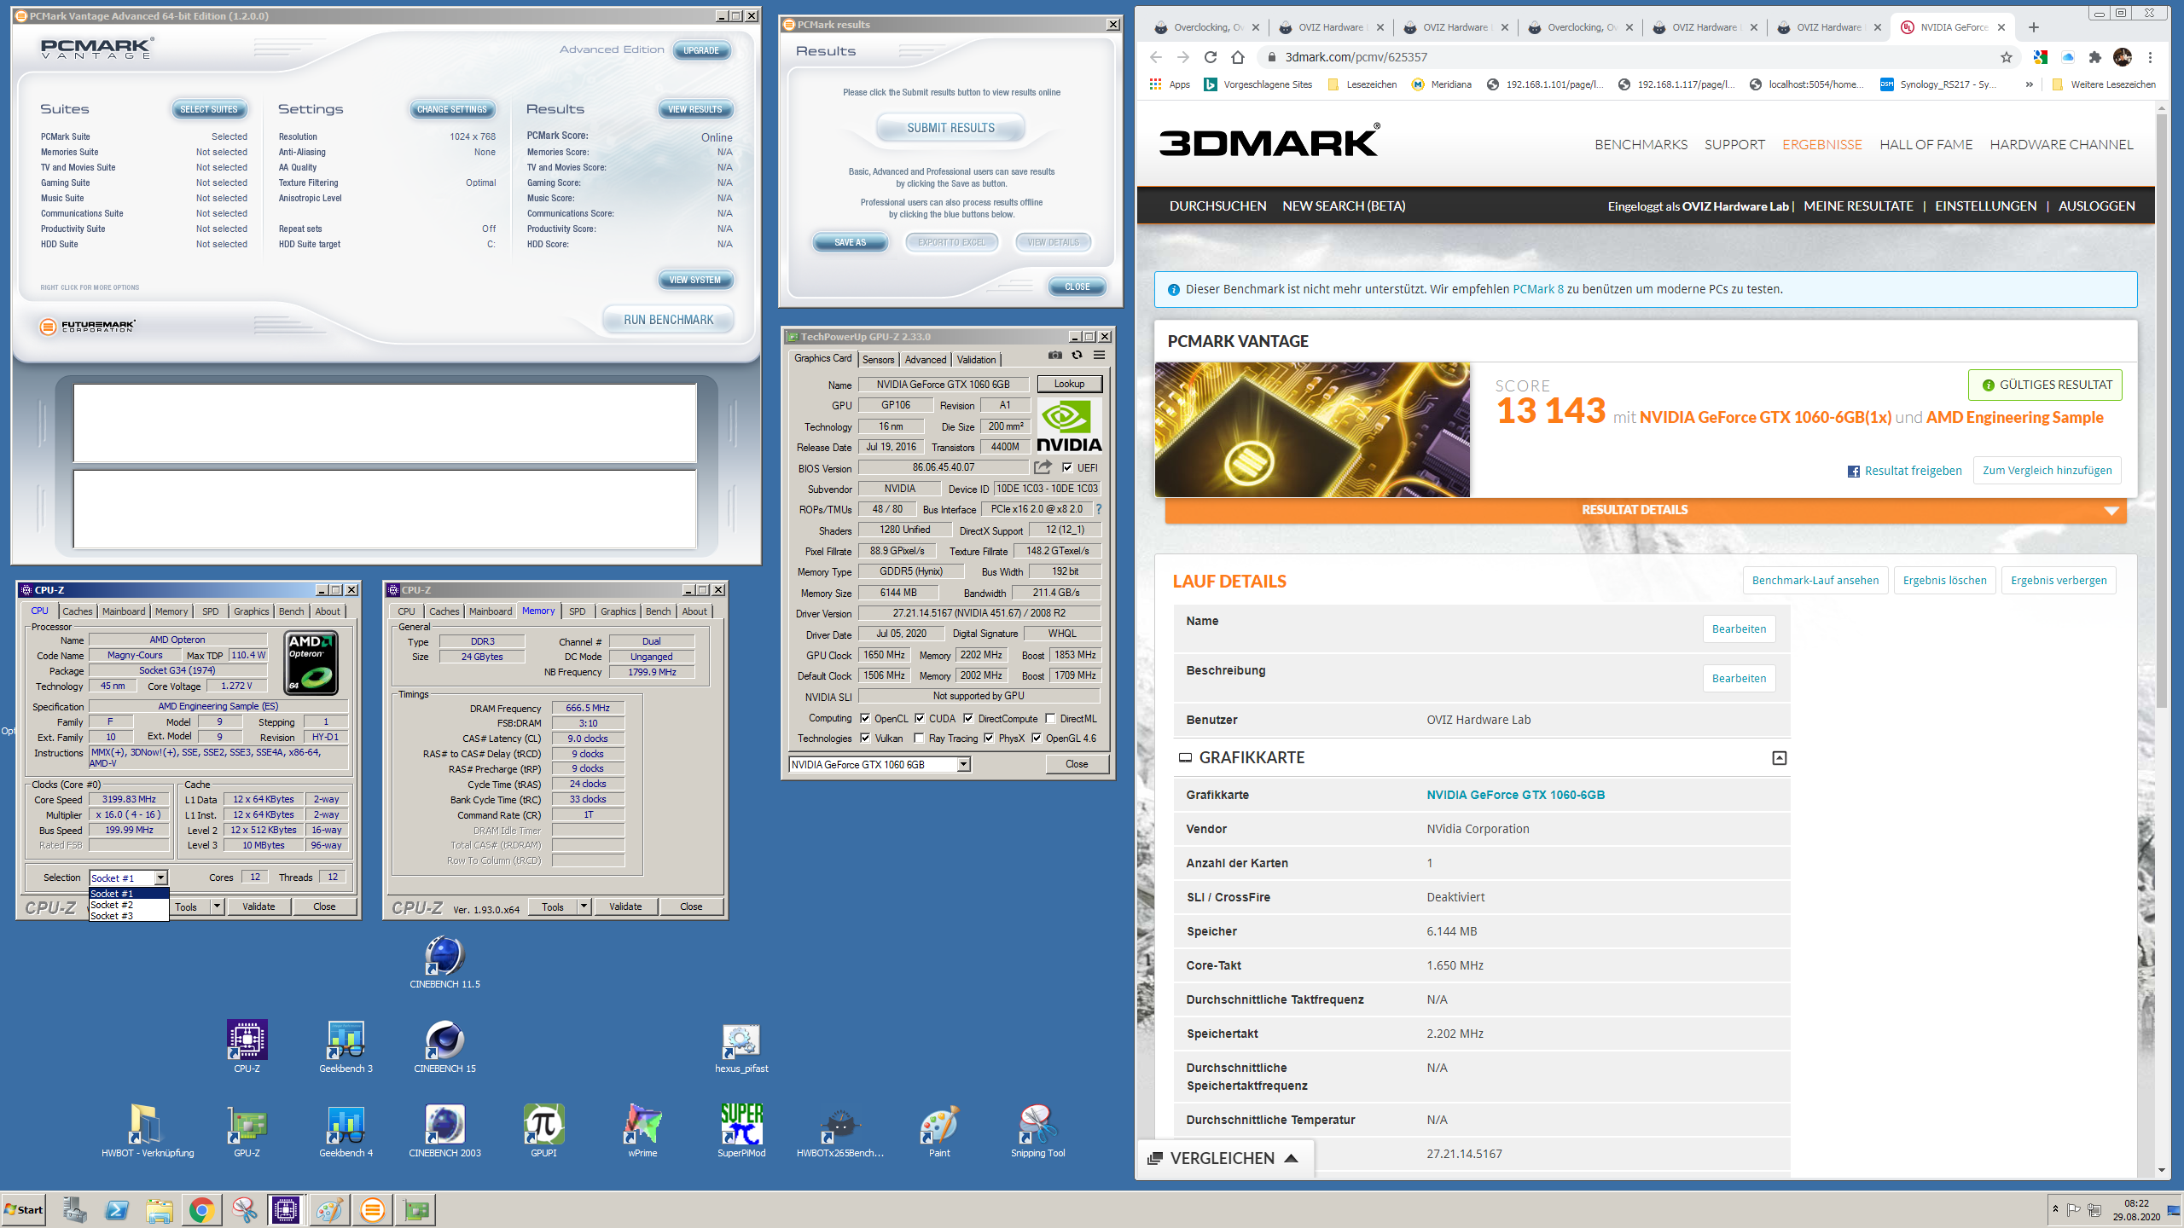The image size is (2184, 1228).
Task: Open the taskbar File Explorer folder icon
Action: [x=159, y=1209]
